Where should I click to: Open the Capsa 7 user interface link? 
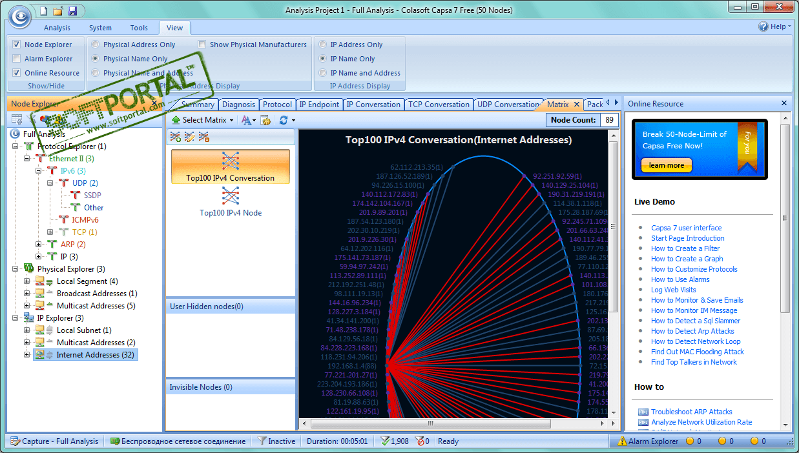[x=686, y=228]
